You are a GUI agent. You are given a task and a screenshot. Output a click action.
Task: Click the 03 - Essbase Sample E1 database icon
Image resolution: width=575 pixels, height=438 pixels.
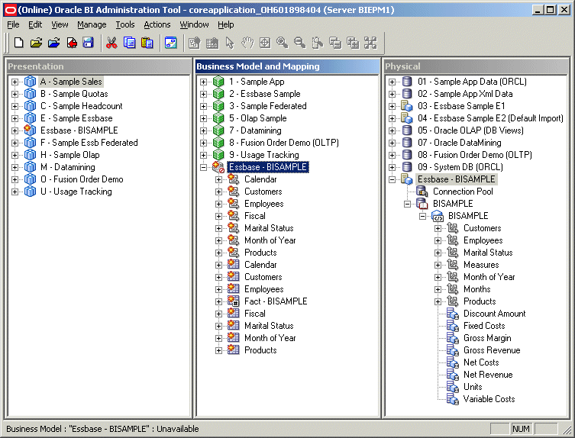(407, 106)
